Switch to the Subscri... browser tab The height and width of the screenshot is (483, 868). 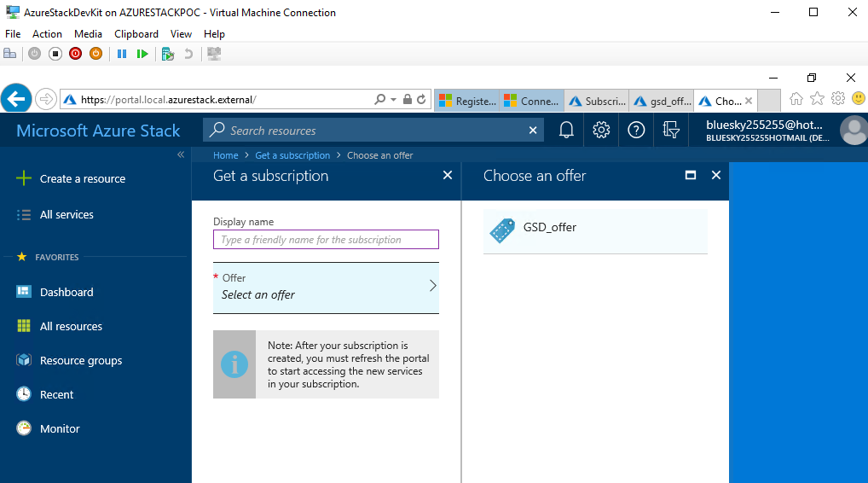(597, 101)
